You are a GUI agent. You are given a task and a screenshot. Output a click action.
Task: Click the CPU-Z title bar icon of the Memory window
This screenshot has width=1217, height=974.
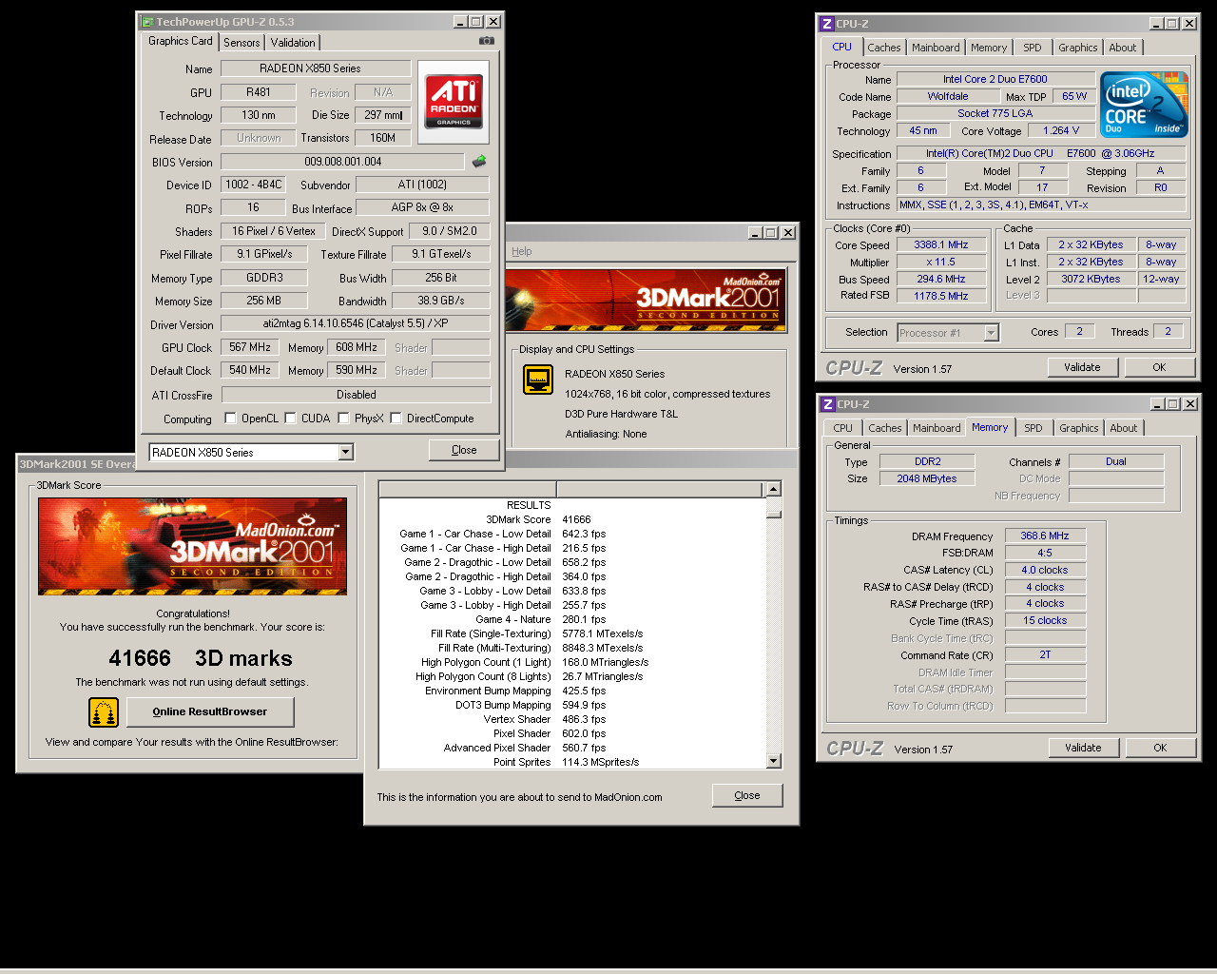828,404
